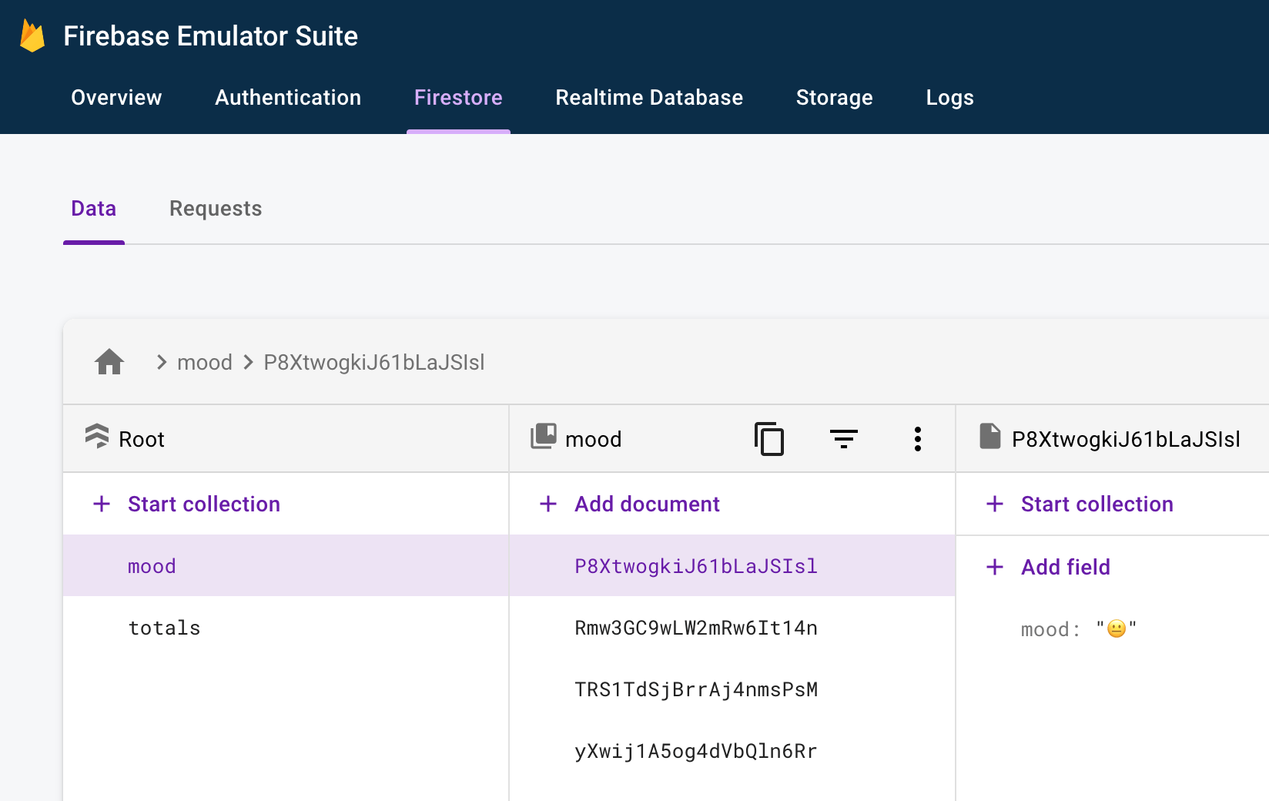Click the mood collection icon in header
This screenshot has height=801, width=1269.
pyautogui.click(x=544, y=436)
